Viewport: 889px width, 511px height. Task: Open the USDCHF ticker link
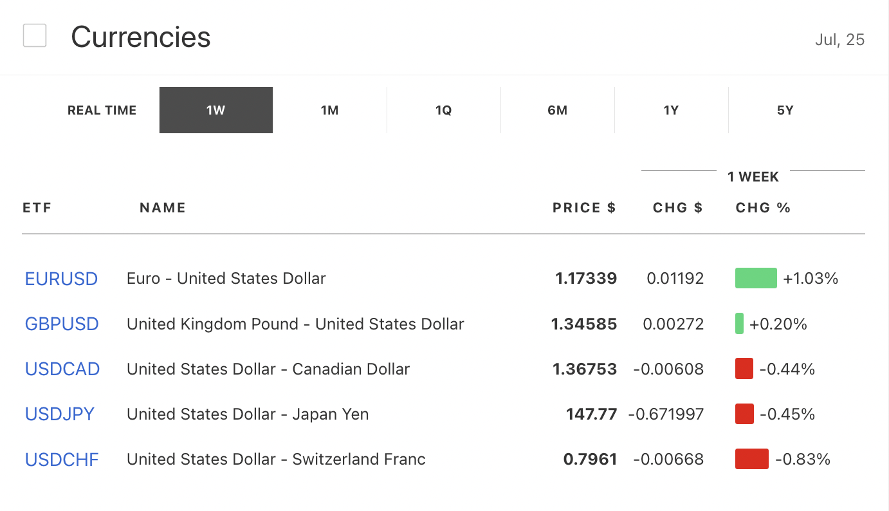point(62,459)
